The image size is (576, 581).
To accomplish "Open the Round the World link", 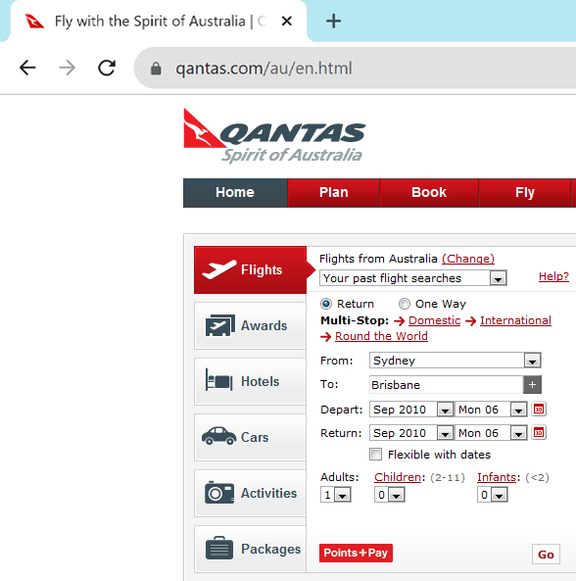I will tap(381, 336).
